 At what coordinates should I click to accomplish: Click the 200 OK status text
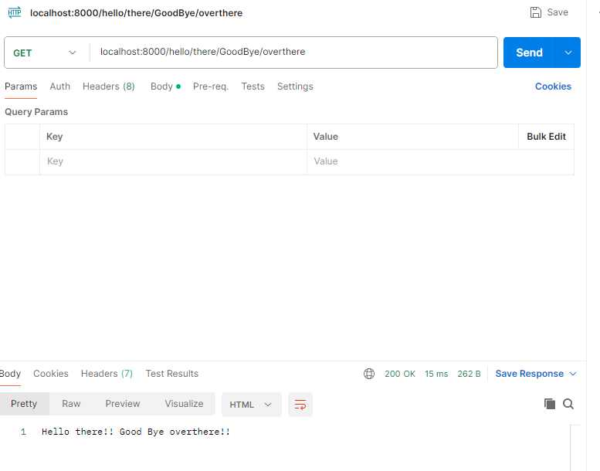coord(400,374)
